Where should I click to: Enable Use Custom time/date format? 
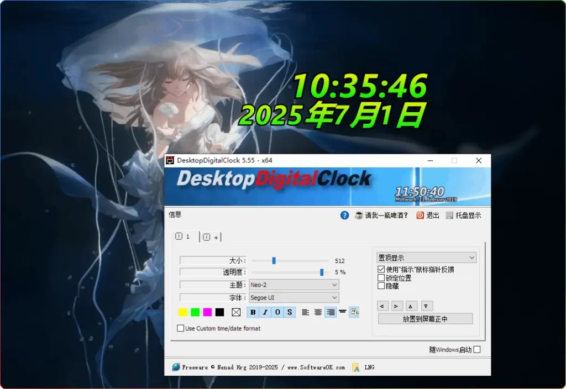181,328
